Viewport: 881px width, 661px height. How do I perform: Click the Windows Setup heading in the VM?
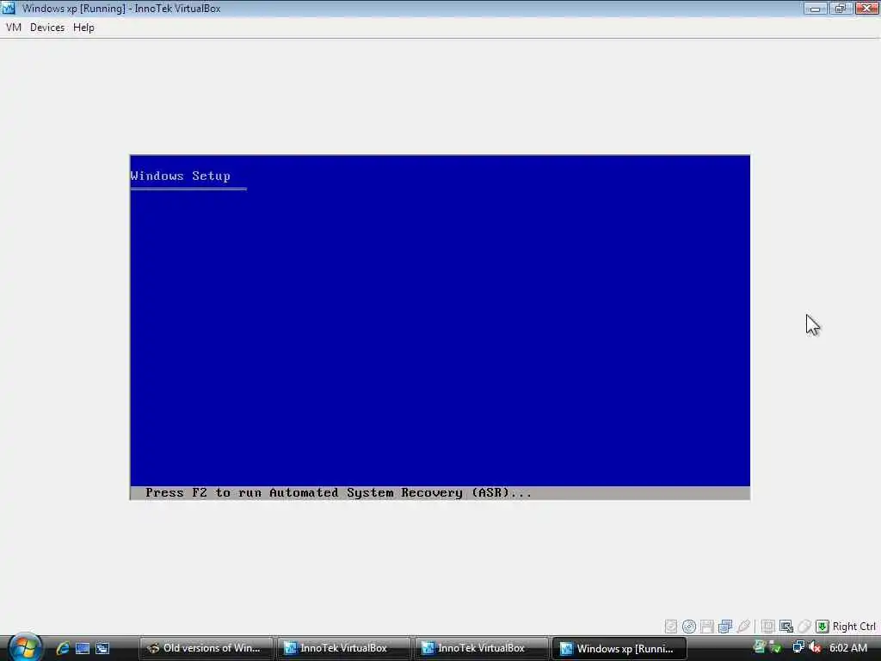click(x=181, y=176)
